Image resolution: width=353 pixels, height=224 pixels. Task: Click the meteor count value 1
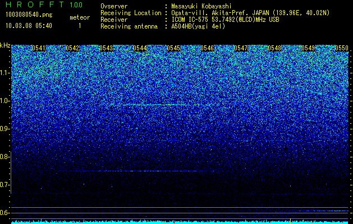coord(80,26)
